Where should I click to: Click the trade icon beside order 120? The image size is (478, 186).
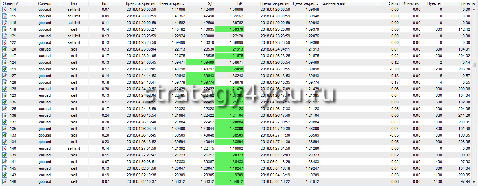[5, 49]
